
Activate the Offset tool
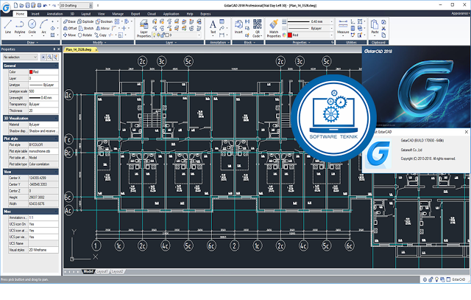70,28
